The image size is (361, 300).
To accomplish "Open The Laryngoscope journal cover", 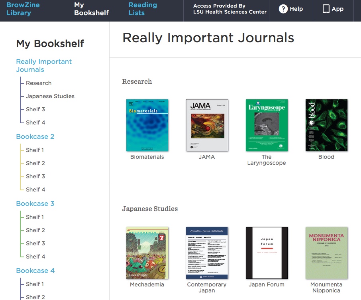I will (x=267, y=125).
